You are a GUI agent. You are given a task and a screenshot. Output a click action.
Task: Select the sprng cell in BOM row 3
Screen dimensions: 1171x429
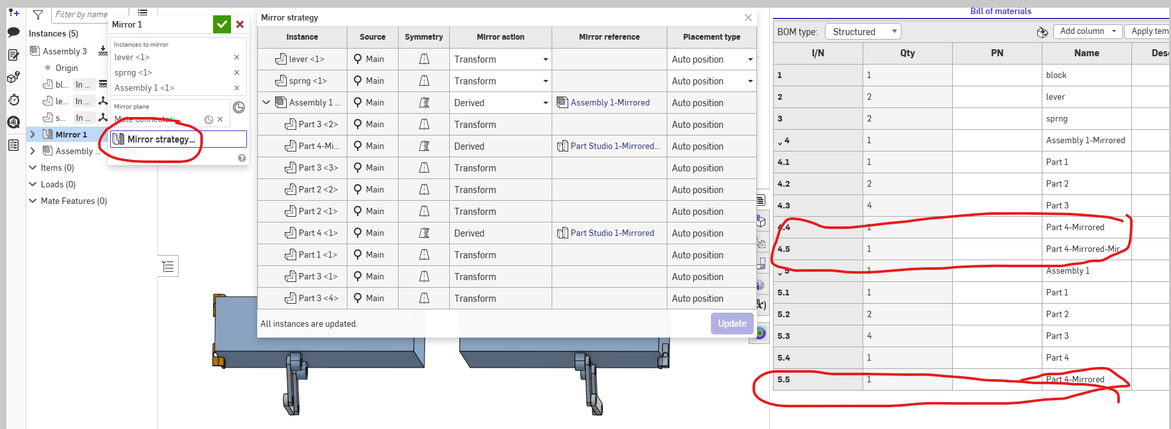pyautogui.click(x=1087, y=118)
